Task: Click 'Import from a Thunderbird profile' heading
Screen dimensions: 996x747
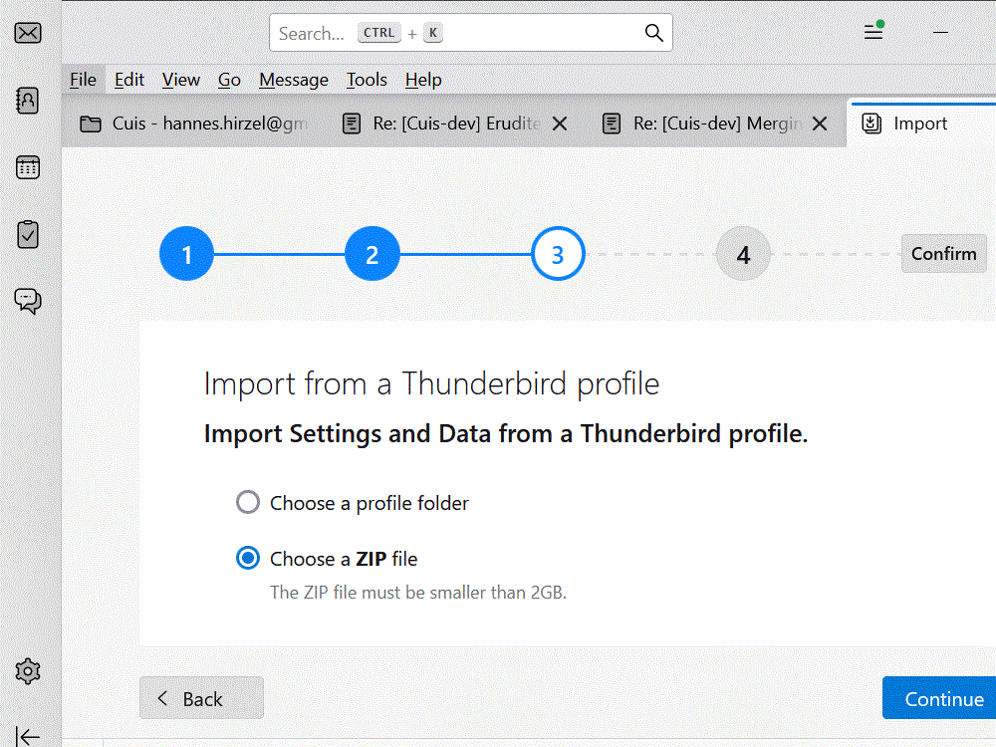Action: pos(432,383)
